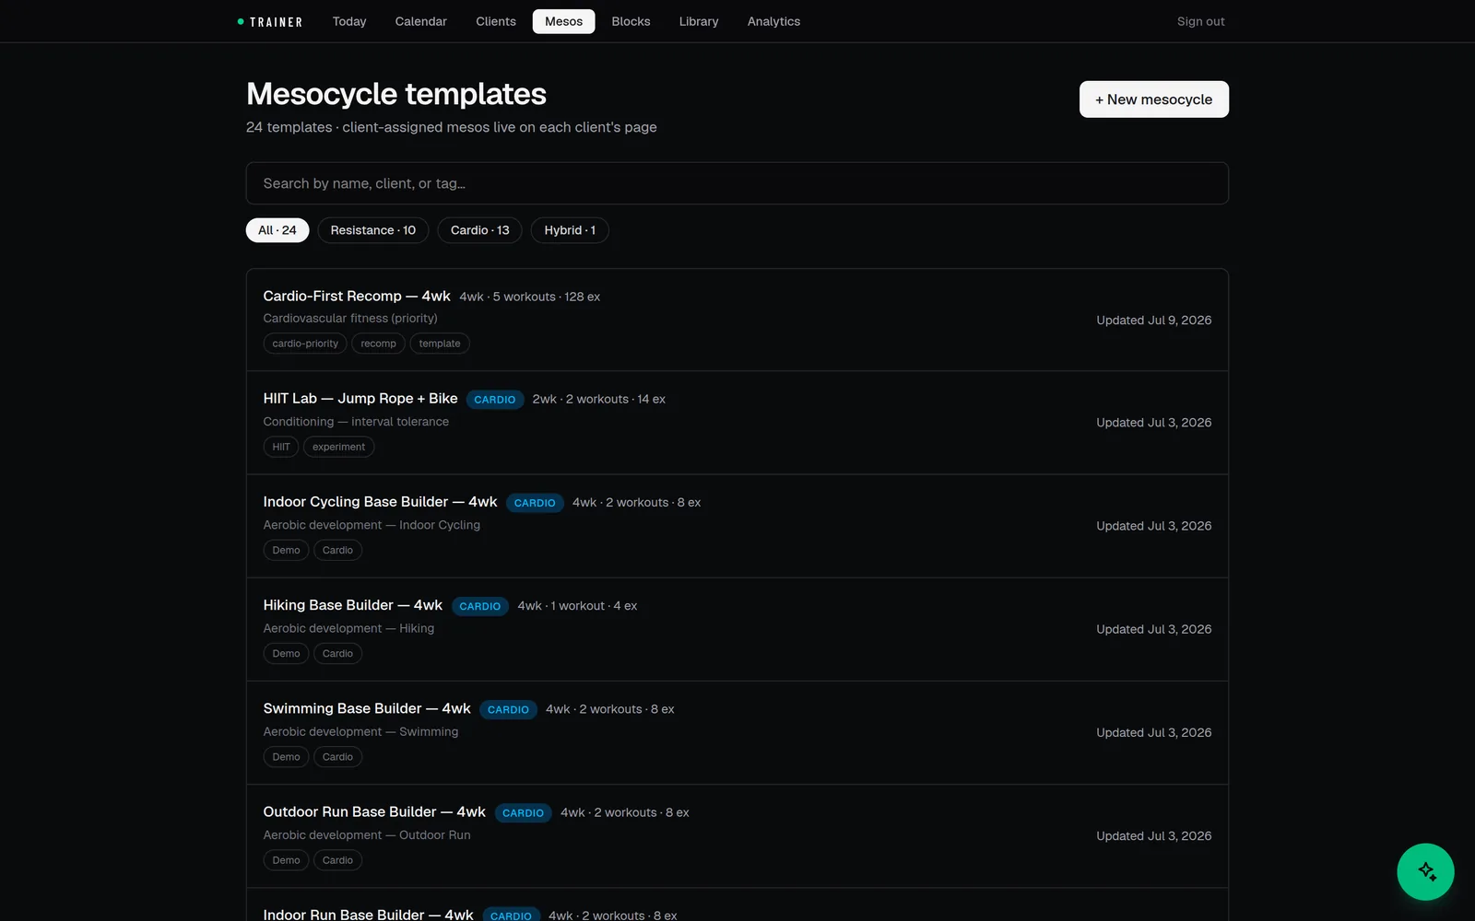1475x921 pixels.
Task: Click Demo tag in Outdoor Run row
Action: 286,859
